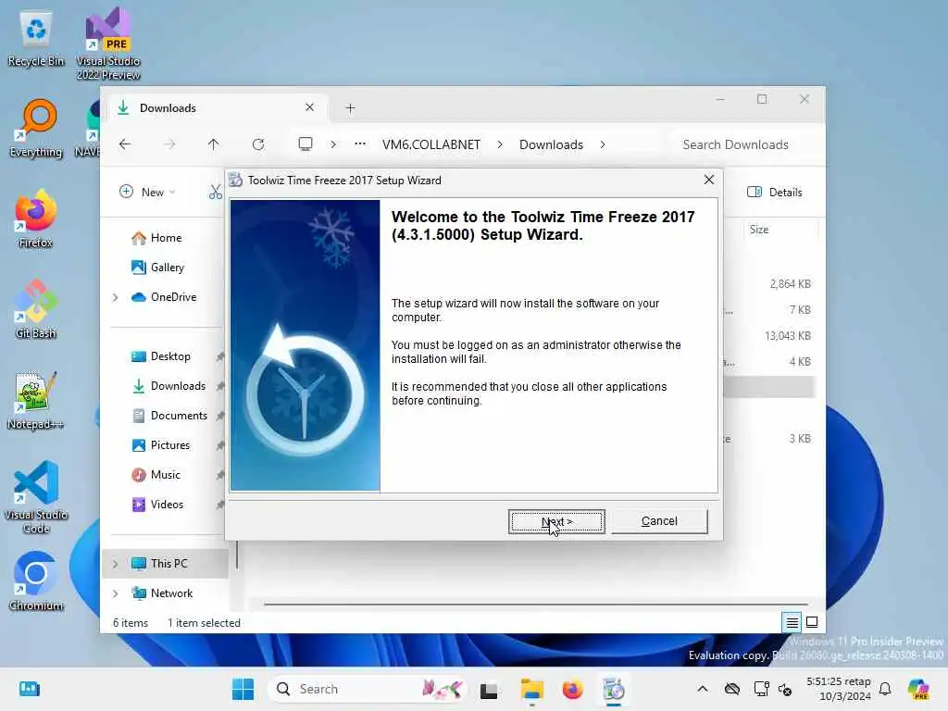
Task: Click the taskbar Search box
Action: coord(367,689)
